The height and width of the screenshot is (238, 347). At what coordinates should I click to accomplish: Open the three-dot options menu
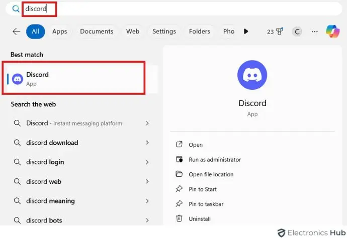click(314, 32)
